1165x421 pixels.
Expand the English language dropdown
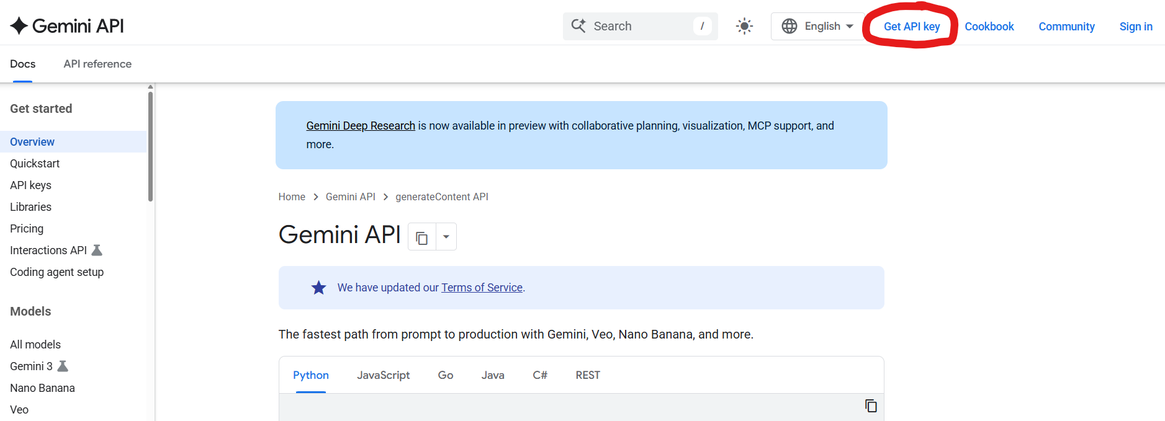point(817,26)
